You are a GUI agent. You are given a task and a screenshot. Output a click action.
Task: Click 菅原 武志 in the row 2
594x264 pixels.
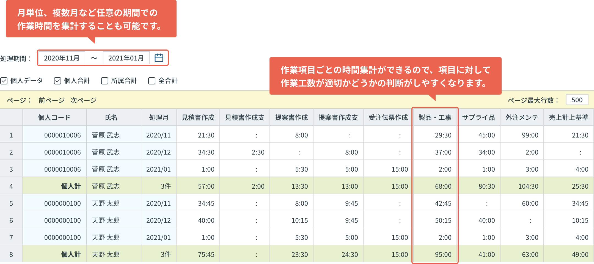106,152
